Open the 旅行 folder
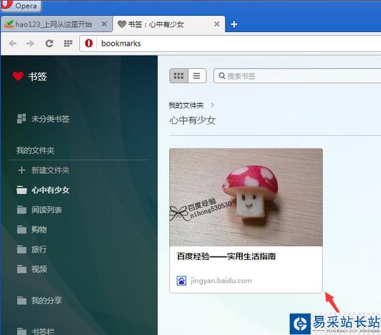 [32, 249]
